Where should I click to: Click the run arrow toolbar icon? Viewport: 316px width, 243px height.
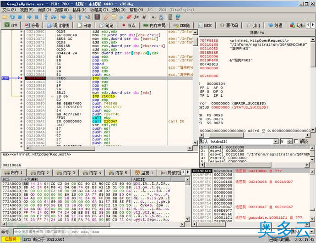[29, 17]
